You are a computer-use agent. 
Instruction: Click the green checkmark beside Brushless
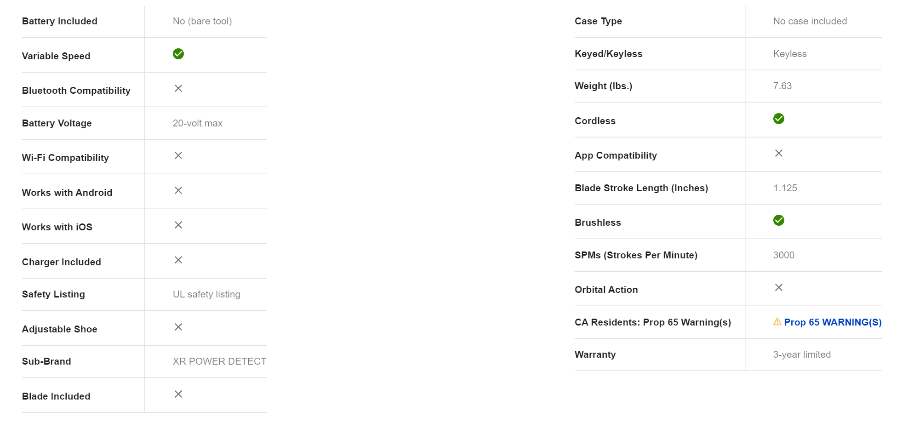779,220
